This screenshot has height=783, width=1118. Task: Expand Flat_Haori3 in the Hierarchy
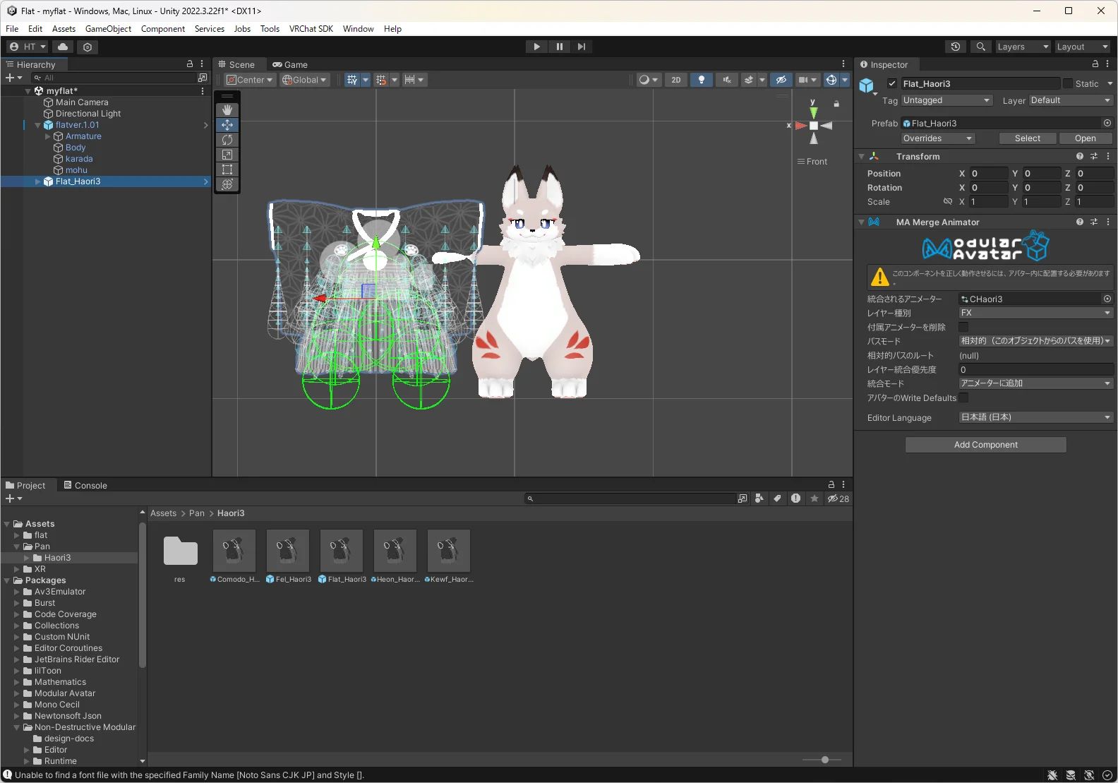pos(37,181)
